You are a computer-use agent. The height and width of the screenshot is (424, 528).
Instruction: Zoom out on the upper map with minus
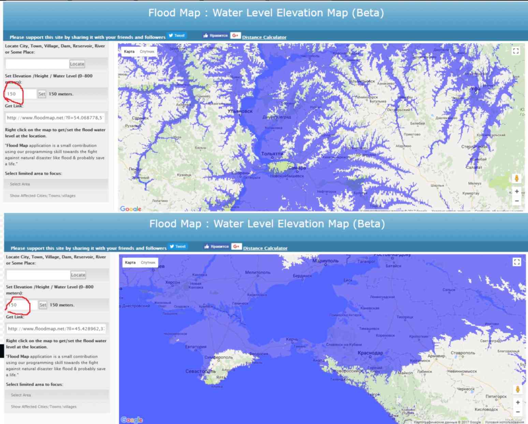517,201
